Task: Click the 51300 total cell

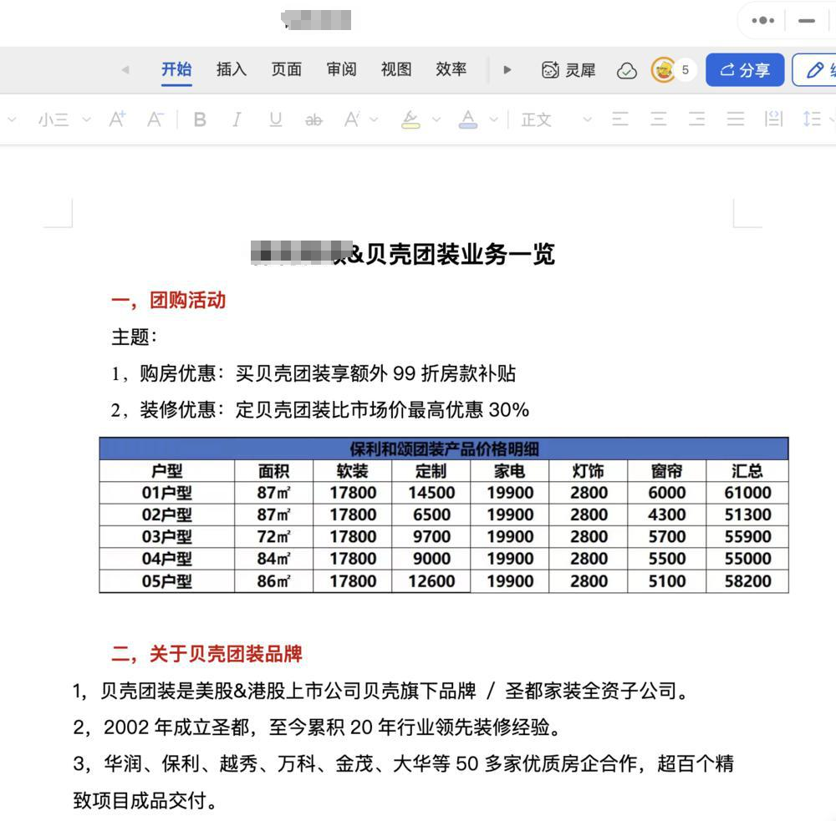Action: pos(747,514)
